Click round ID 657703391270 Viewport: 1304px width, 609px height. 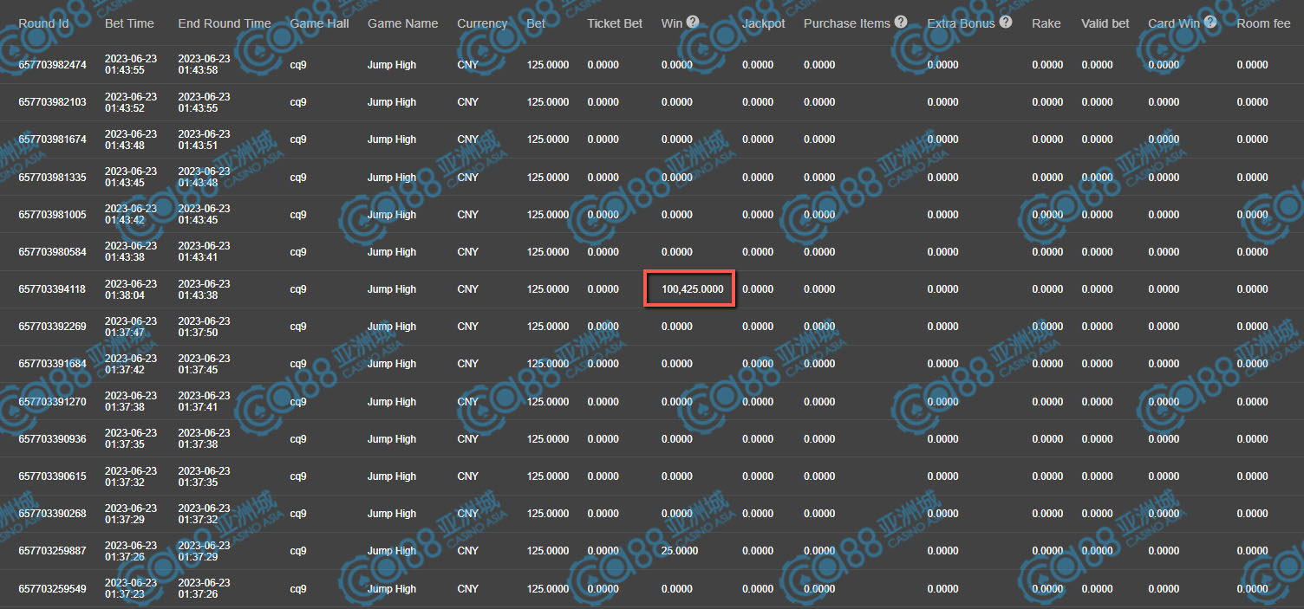click(52, 402)
